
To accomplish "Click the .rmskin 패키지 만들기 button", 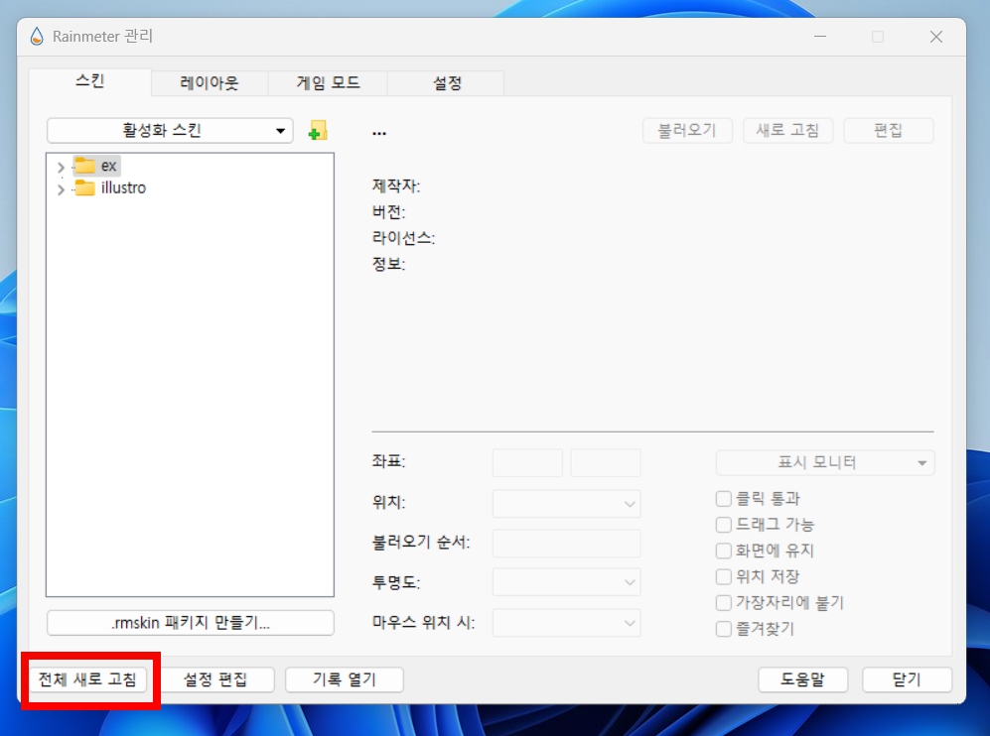I will click(190, 623).
